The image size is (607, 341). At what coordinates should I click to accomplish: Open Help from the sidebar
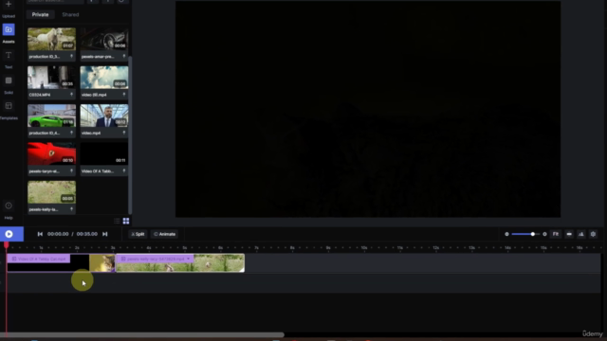9,206
